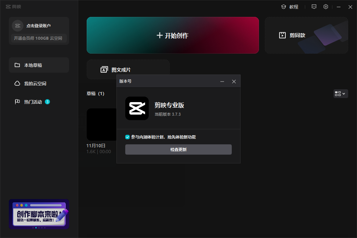The image size is (357, 238).
Task: Click the cloud icon beside 我的云空间
Action: tap(17, 83)
